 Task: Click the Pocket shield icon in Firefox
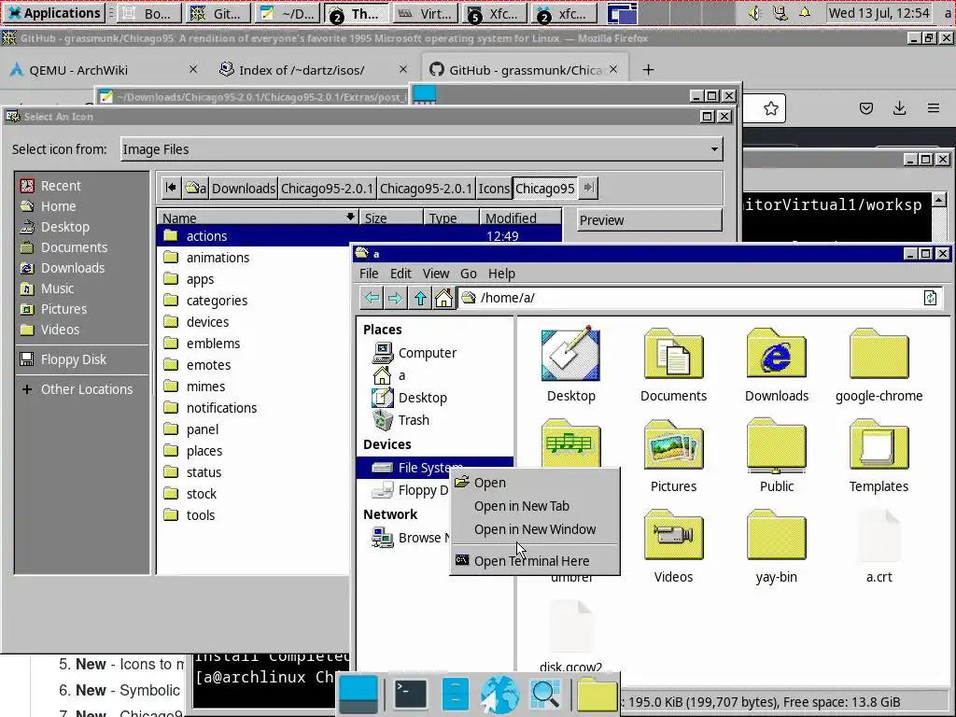tap(865, 108)
